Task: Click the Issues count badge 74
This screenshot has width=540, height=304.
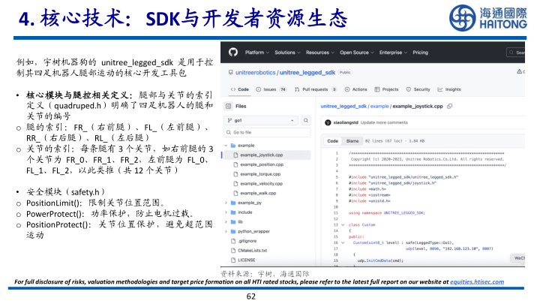Action: (283, 89)
